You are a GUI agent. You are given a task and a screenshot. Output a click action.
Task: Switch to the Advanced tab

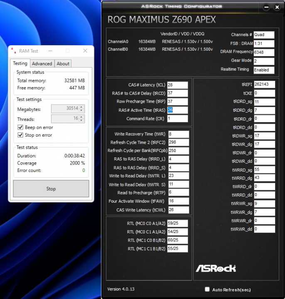(x=42, y=64)
